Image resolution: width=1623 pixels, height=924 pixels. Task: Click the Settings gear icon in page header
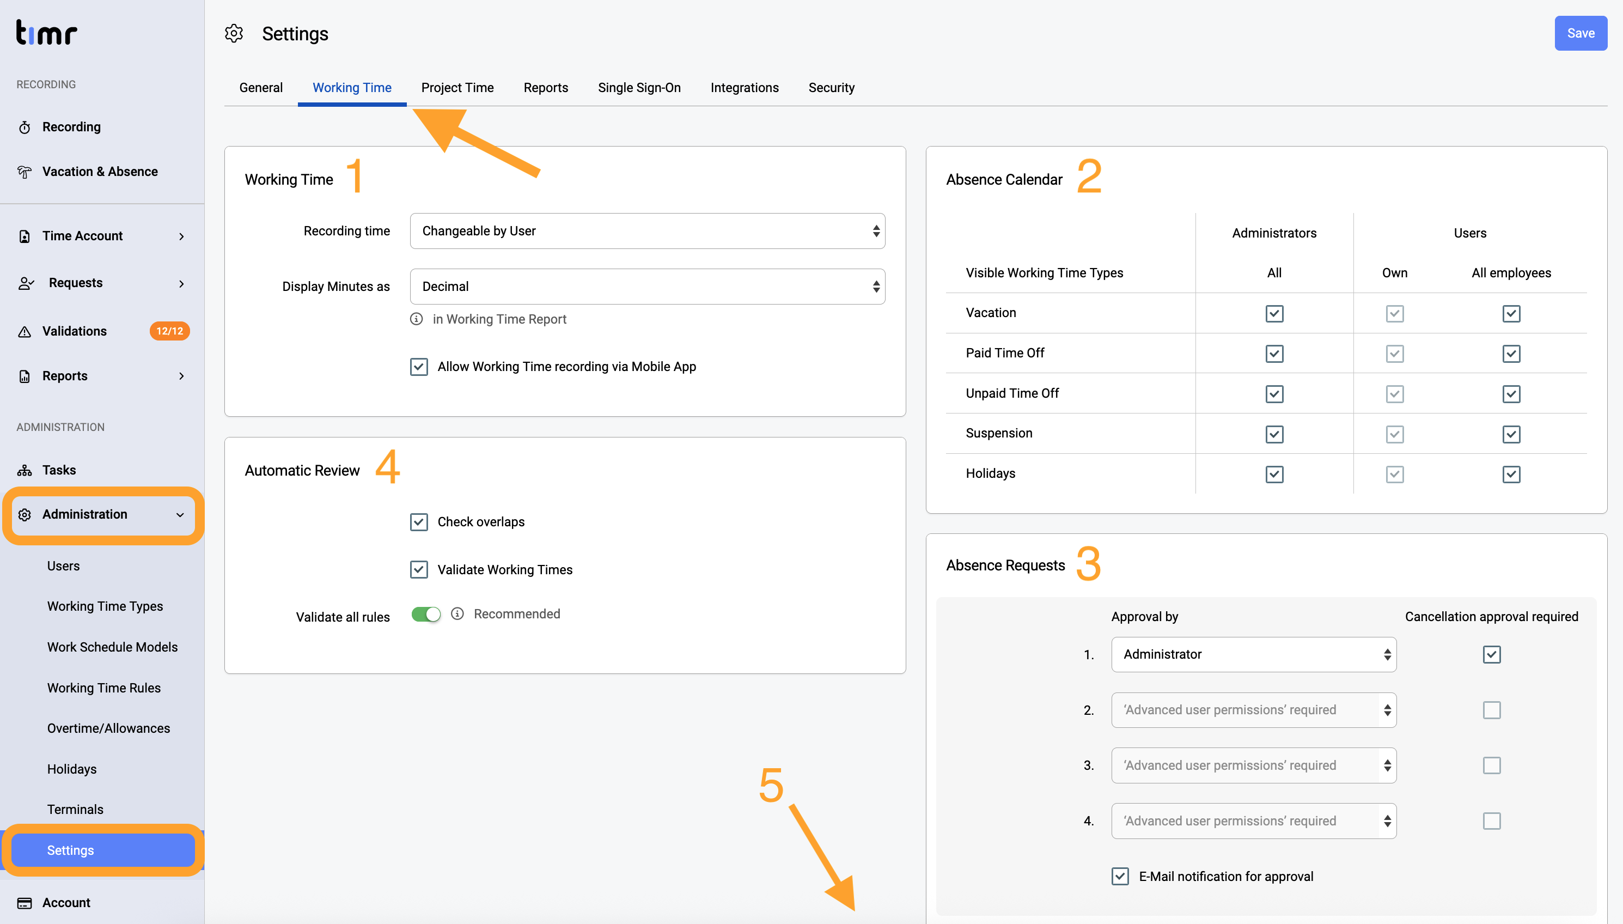(234, 34)
